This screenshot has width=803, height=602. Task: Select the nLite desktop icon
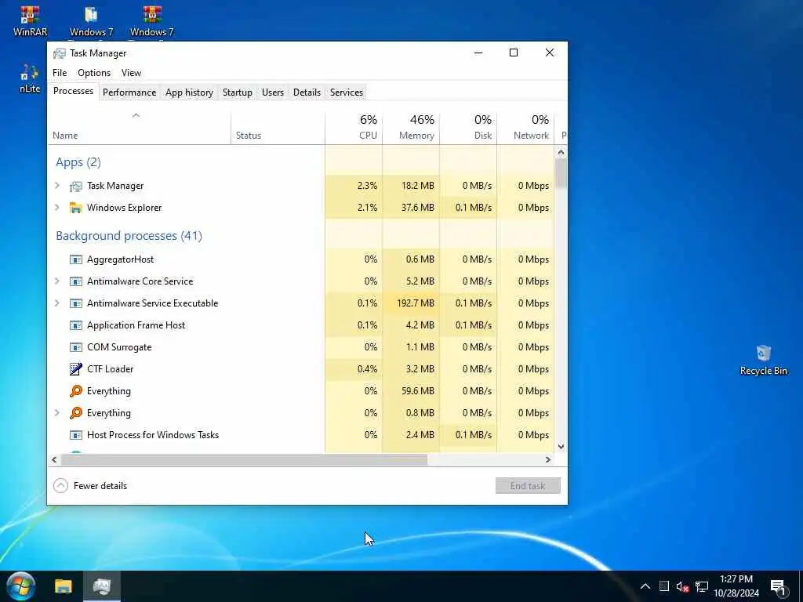pyautogui.click(x=30, y=78)
